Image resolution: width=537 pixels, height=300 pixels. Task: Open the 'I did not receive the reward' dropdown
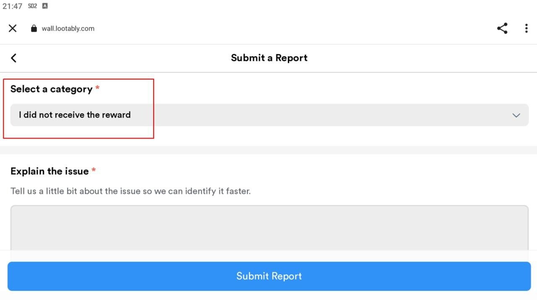pos(269,115)
